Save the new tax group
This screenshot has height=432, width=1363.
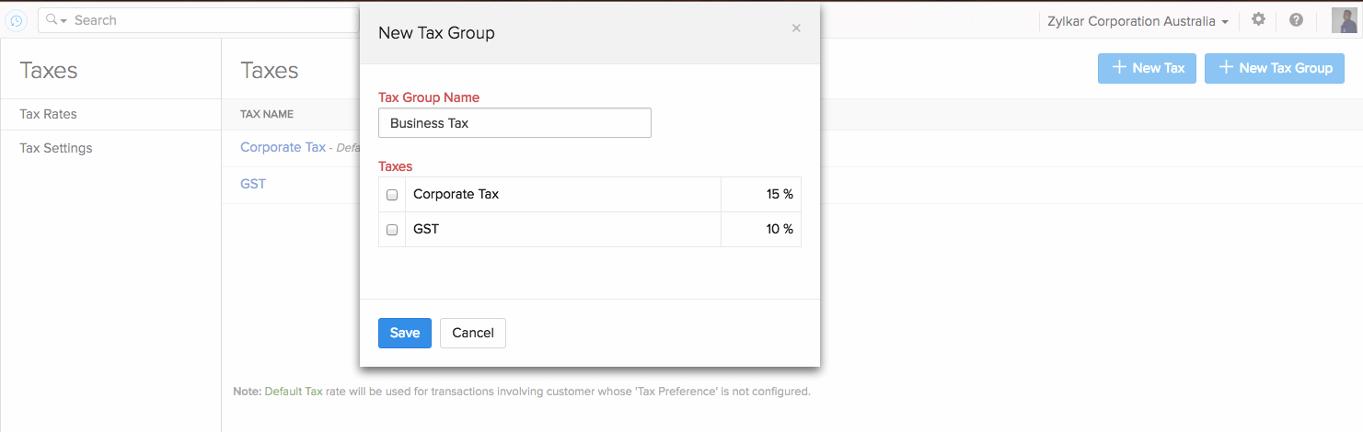tap(404, 333)
